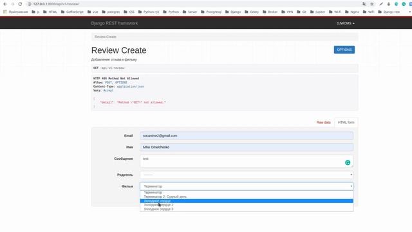Open the Postgresql bookmarks folder
This screenshot has height=232, width=412.
[211, 12]
